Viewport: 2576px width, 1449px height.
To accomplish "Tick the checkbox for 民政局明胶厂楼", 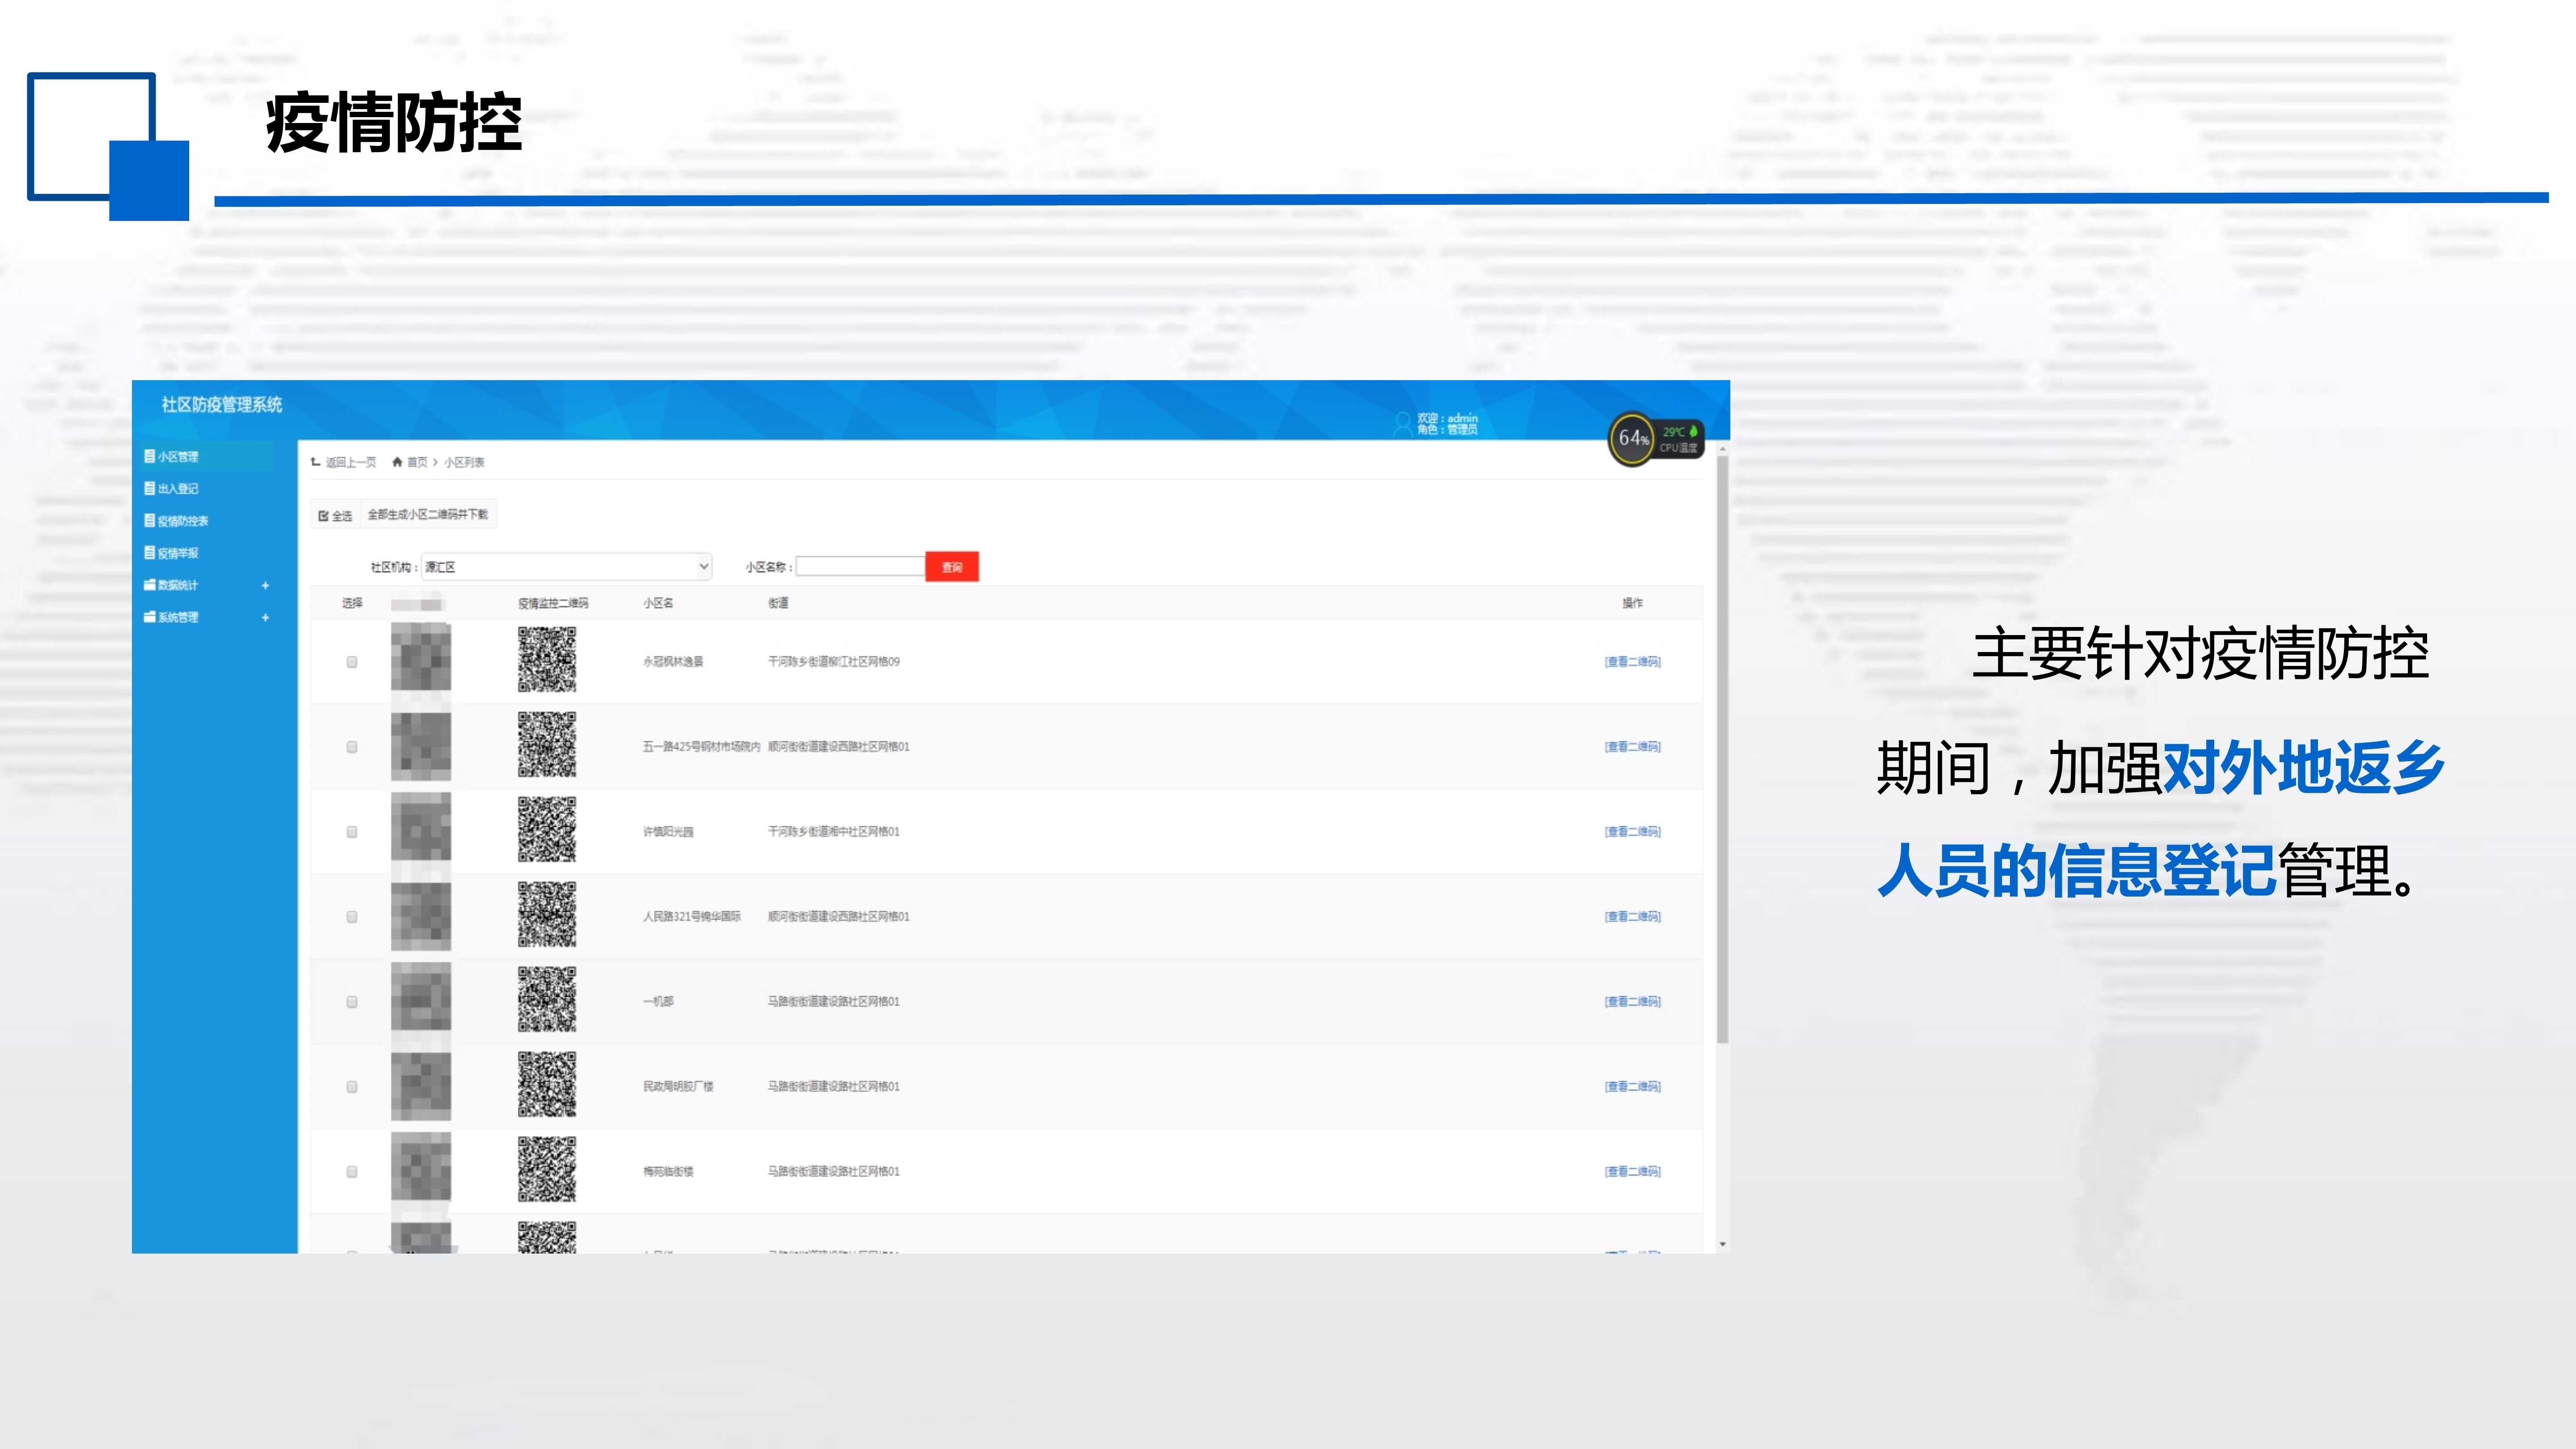I will coord(352,1087).
